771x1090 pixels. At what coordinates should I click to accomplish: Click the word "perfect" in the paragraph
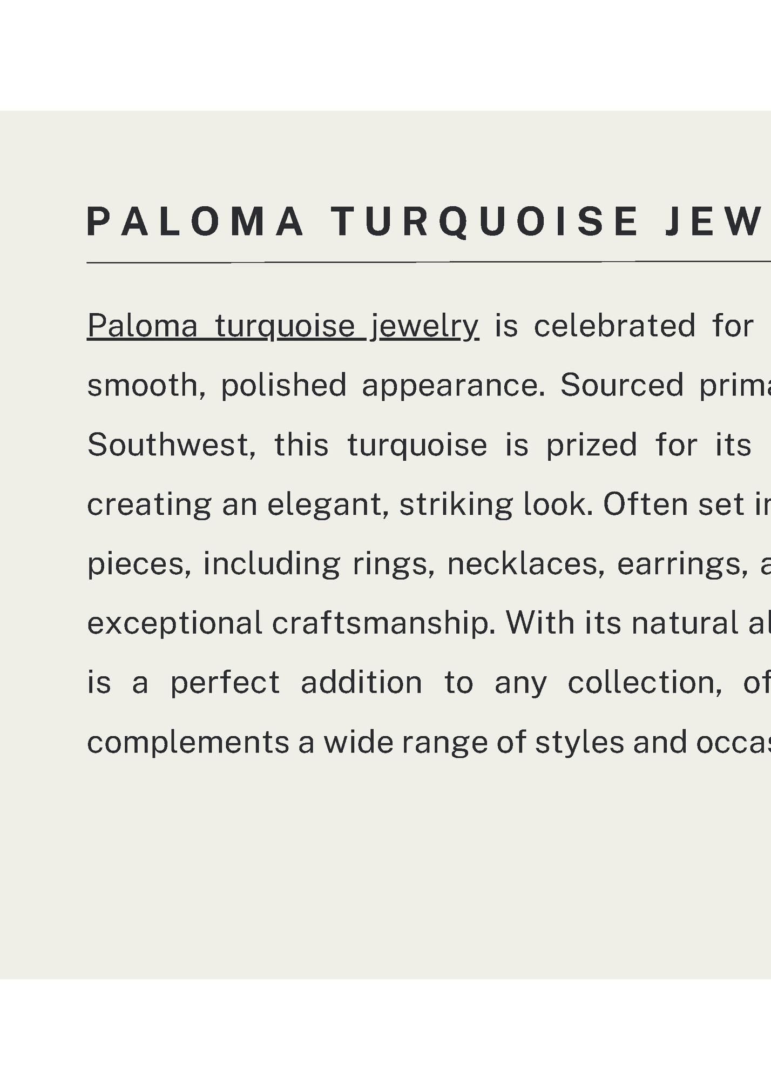[x=225, y=683]
